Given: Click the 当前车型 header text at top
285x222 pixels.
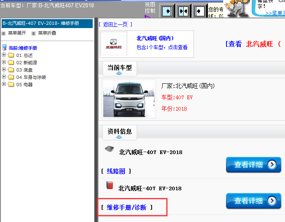Looking at the screenshot, I should [x=47, y=5].
